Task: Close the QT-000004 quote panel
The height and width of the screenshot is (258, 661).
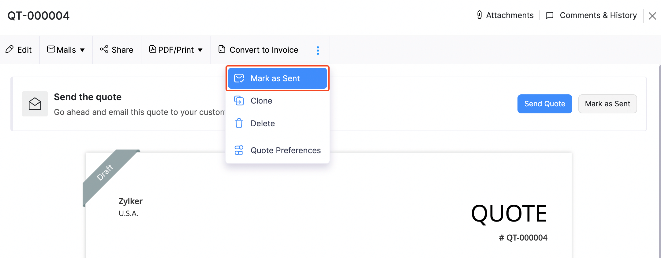Action: coord(652,16)
